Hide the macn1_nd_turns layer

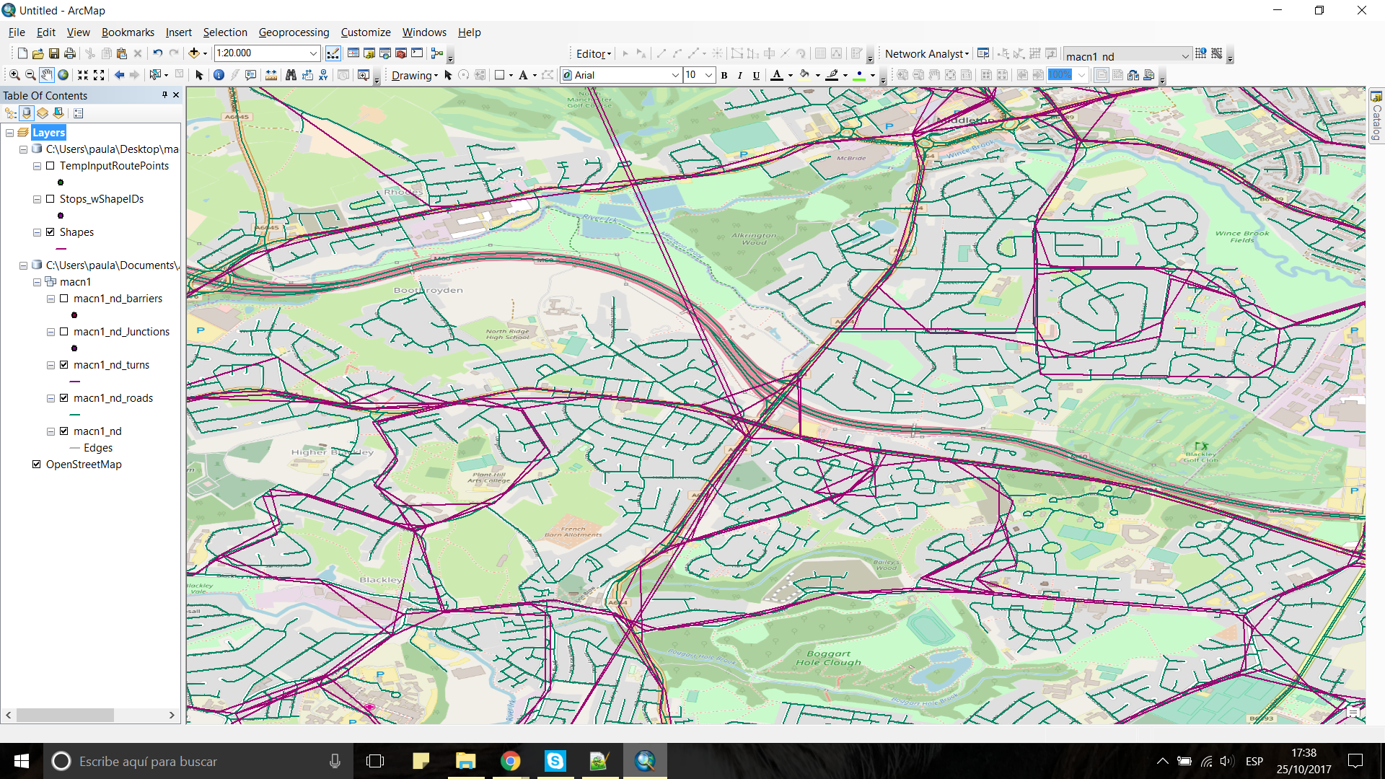(64, 365)
